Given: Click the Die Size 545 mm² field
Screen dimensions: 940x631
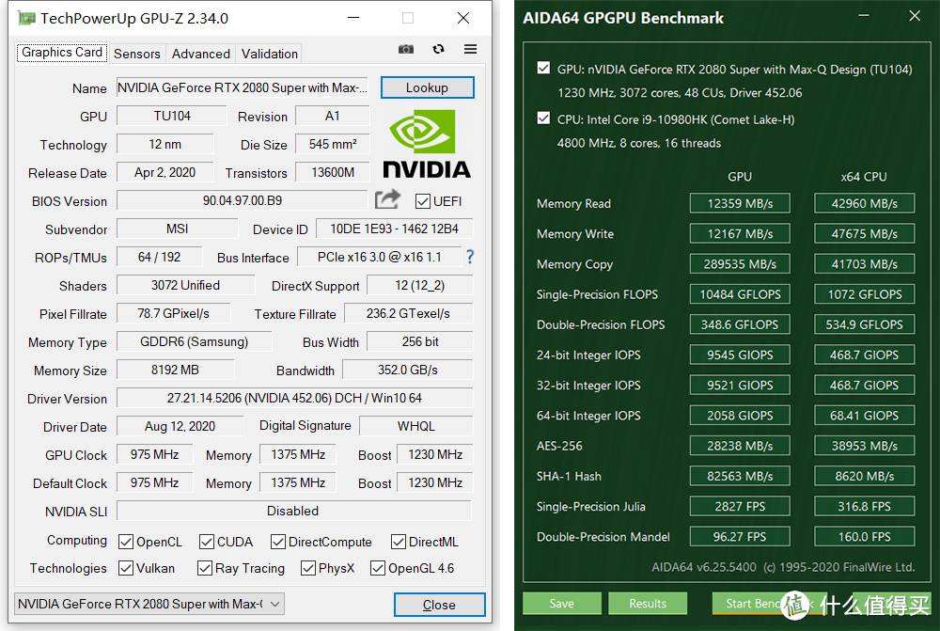Looking at the screenshot, I should [333, 144].
